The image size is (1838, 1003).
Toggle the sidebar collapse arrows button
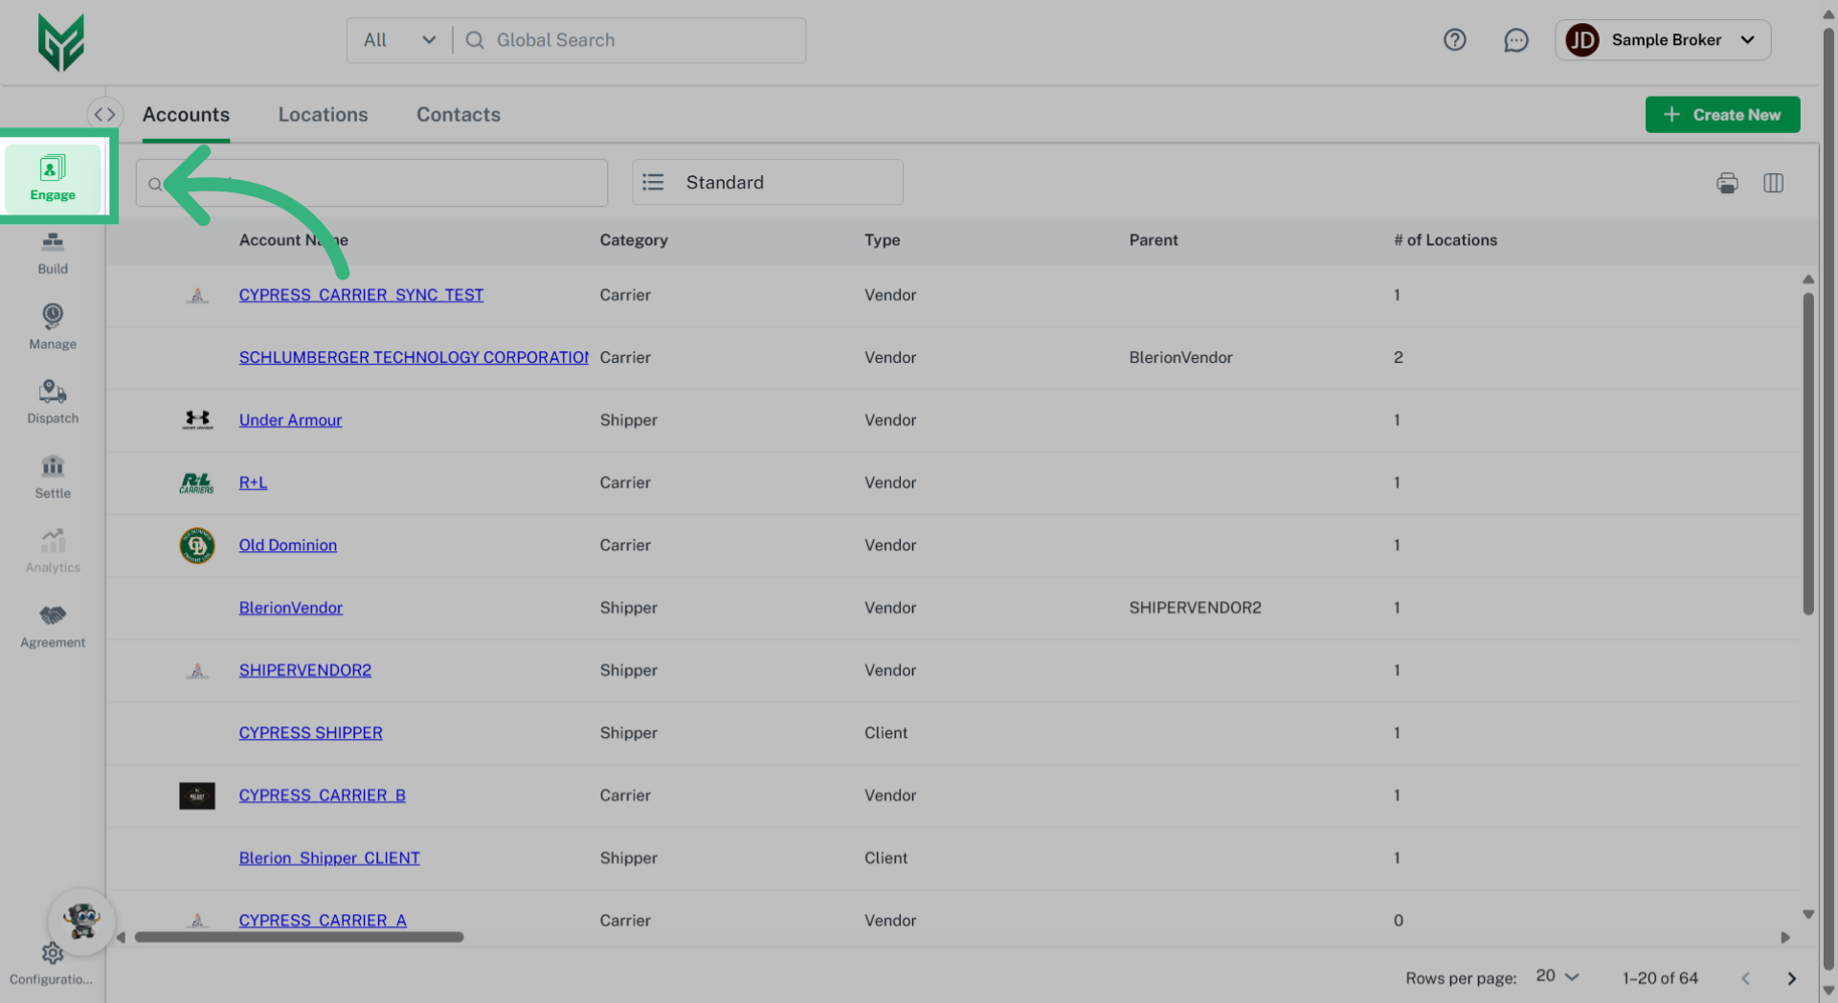click(104, 114)
